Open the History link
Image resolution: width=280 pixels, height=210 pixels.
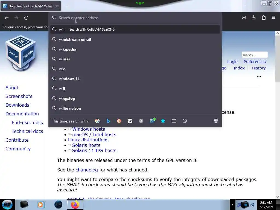(259, 68)
